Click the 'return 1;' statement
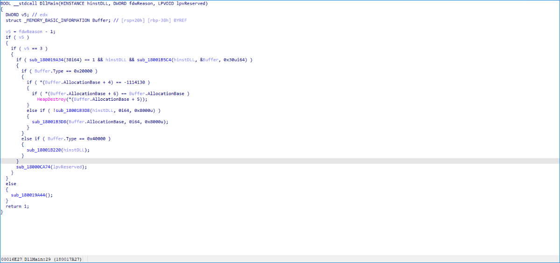This screenshot has height=263, width=560. point(17,206)
